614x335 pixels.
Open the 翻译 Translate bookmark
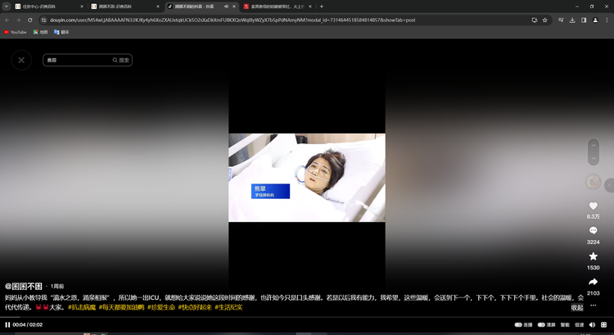[61, 32]
